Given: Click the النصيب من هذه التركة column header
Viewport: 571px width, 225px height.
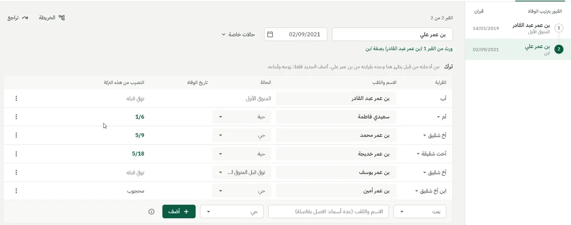Looking at the screenshot, I should 124,82.
